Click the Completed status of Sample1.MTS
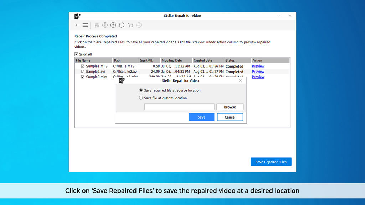Screen dimensions: 365x205 tap(235, 67)
